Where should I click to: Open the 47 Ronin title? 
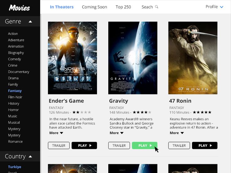[x=180, y=101]
